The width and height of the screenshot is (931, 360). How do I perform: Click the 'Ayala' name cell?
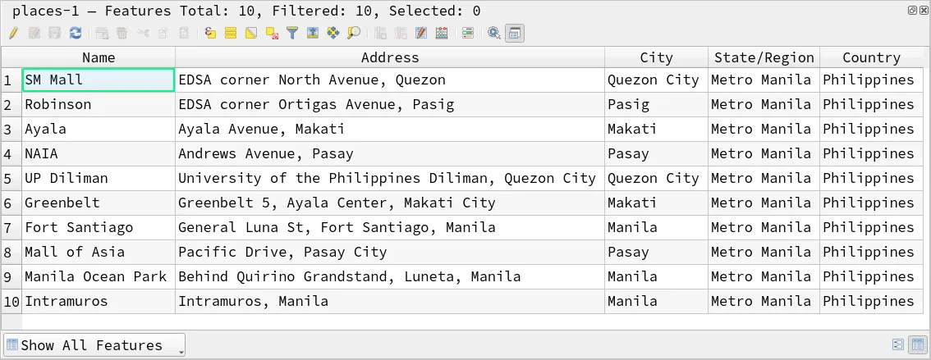[99, 130]
